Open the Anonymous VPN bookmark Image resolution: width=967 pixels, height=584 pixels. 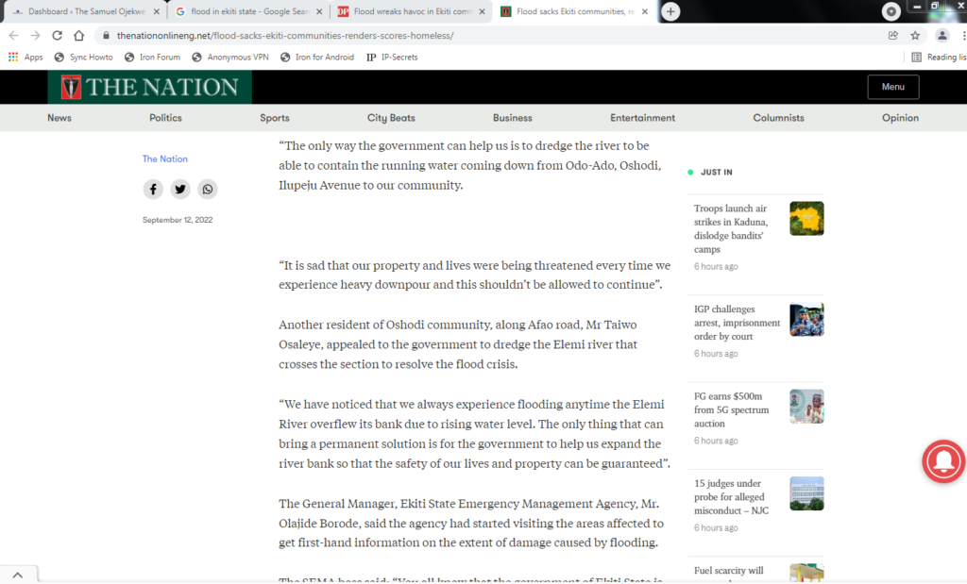pos(230,58)
